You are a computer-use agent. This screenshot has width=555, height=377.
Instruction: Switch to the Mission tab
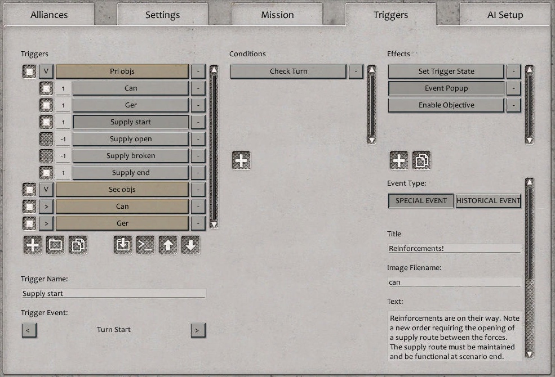(277, 14)
